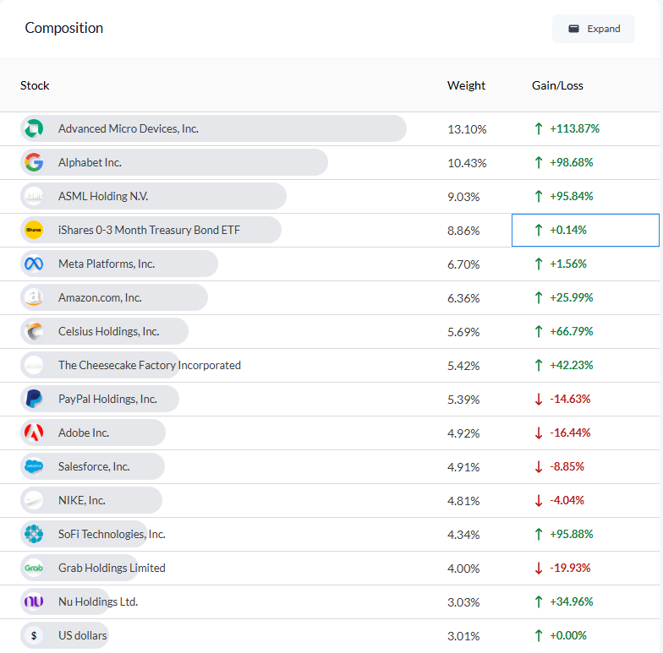Select Celsius Holdings, Inc. stock name
The height and width of the screenshot is (653, 663).
pos(108,331)
